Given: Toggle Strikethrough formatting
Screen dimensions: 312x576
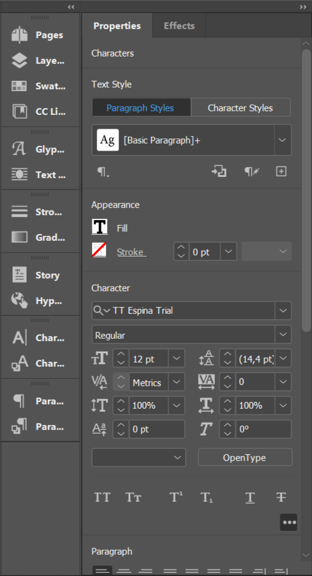Looking at the screenshot, I should tap(281, 498).
